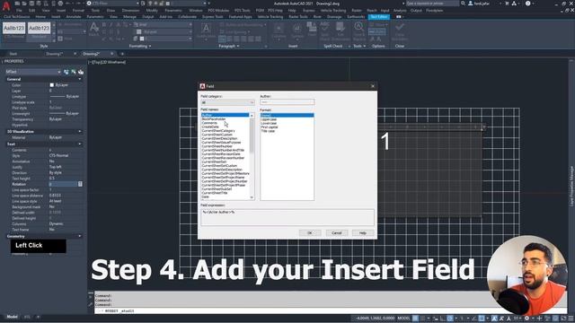Switch to the Annotate ribbon tab

click(74, 17)
